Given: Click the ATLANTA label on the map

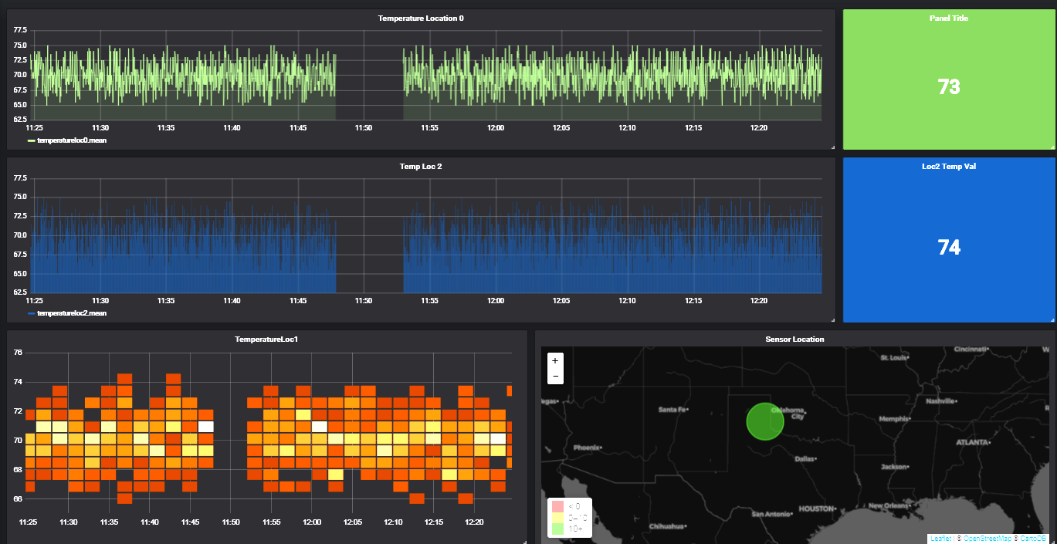Looking at the screenshot, I should pyautogui.click(x=972, y=443).
